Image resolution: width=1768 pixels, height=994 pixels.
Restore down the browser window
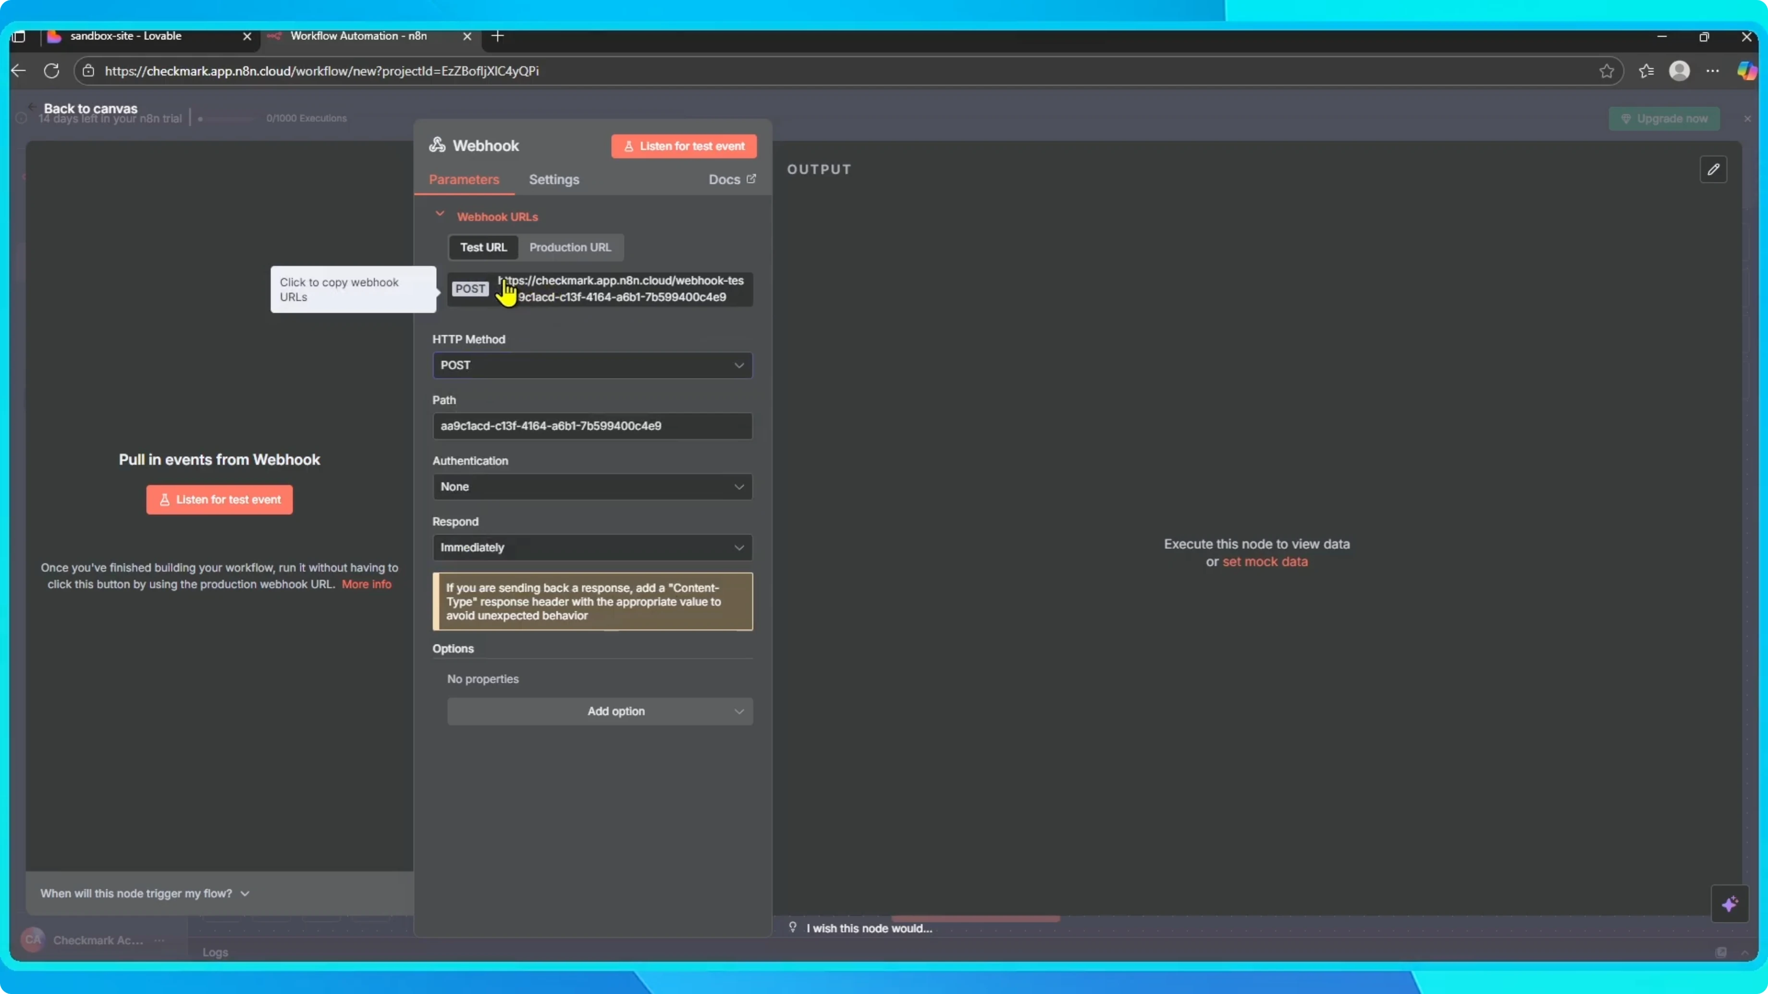pyautogui.click(x=1704, y=36)
